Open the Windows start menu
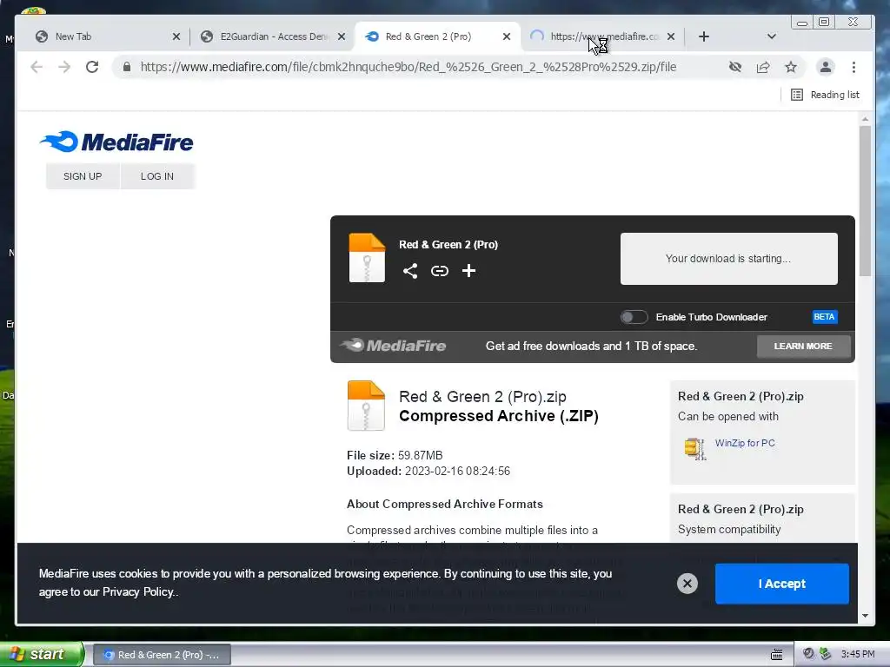Screen dimensions: 890x667 [42, 654]
